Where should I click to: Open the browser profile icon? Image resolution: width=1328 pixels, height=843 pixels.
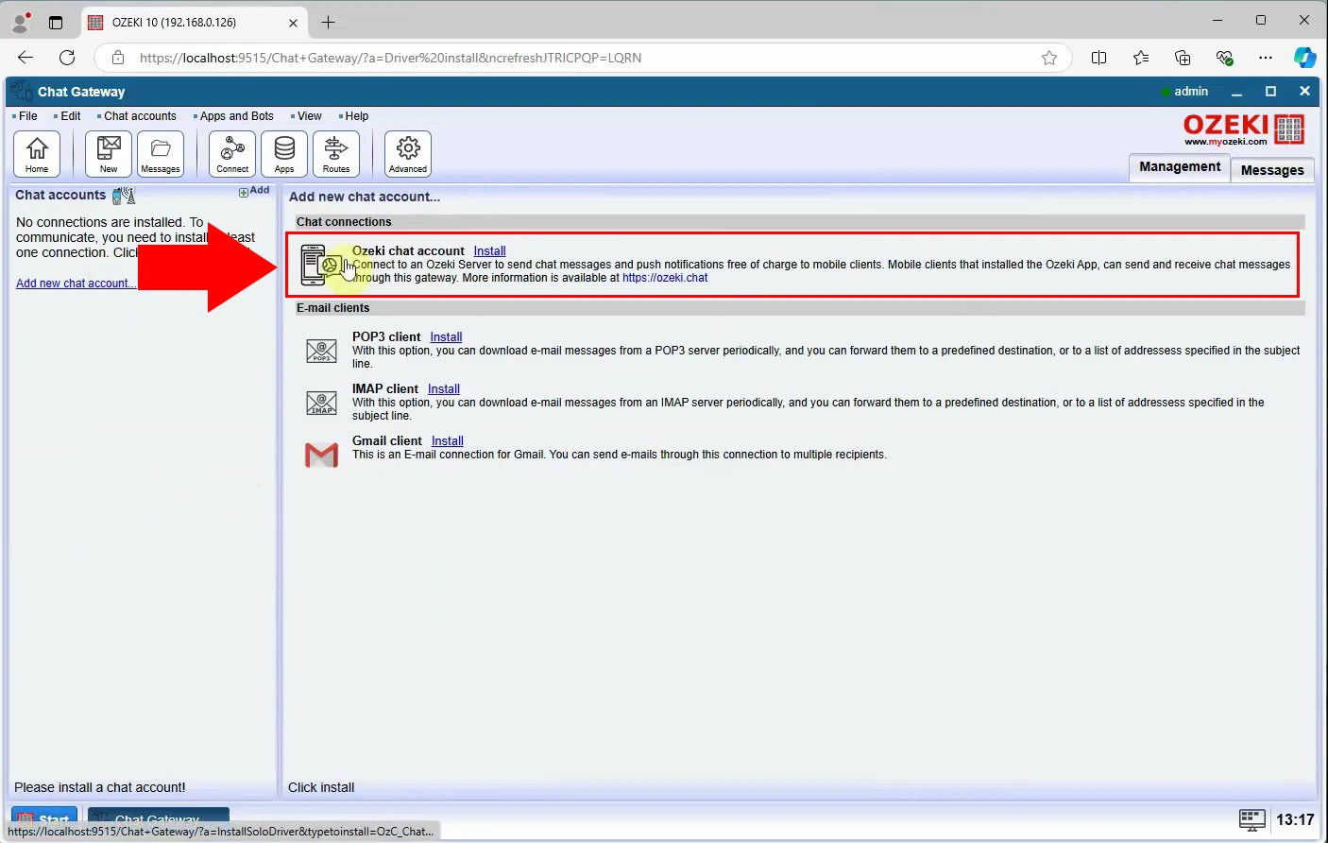tap(20, 21)
